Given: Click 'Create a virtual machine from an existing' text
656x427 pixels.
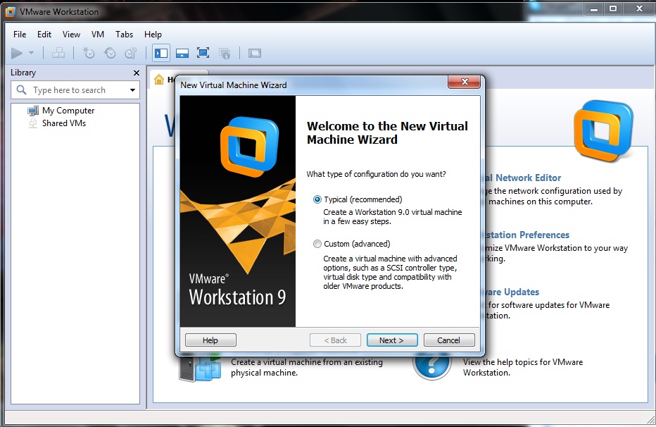Looking at the screenshot, I should click(x=307, y=362).
